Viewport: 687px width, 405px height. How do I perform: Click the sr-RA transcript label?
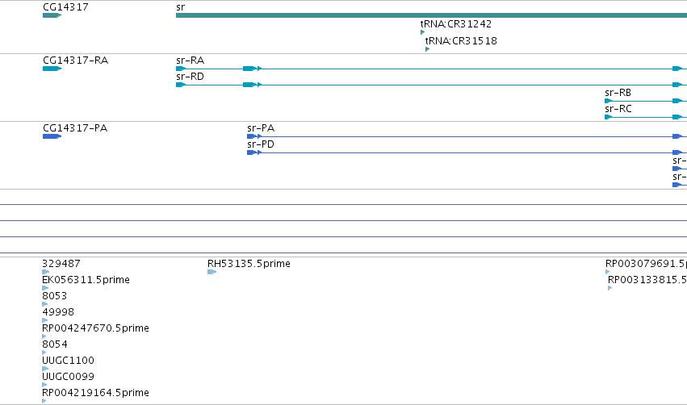(x=191, y=60)
